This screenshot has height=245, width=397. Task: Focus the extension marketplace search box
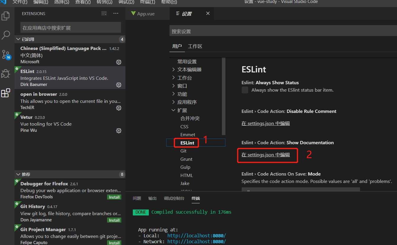[x=71, y=28]
